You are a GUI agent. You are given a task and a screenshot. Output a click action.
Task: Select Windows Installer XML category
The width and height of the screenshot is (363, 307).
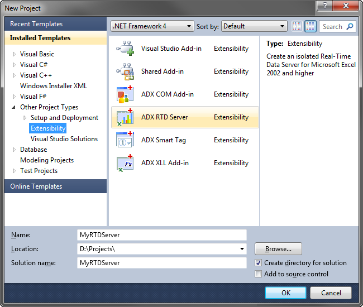(x=54, y=86)
